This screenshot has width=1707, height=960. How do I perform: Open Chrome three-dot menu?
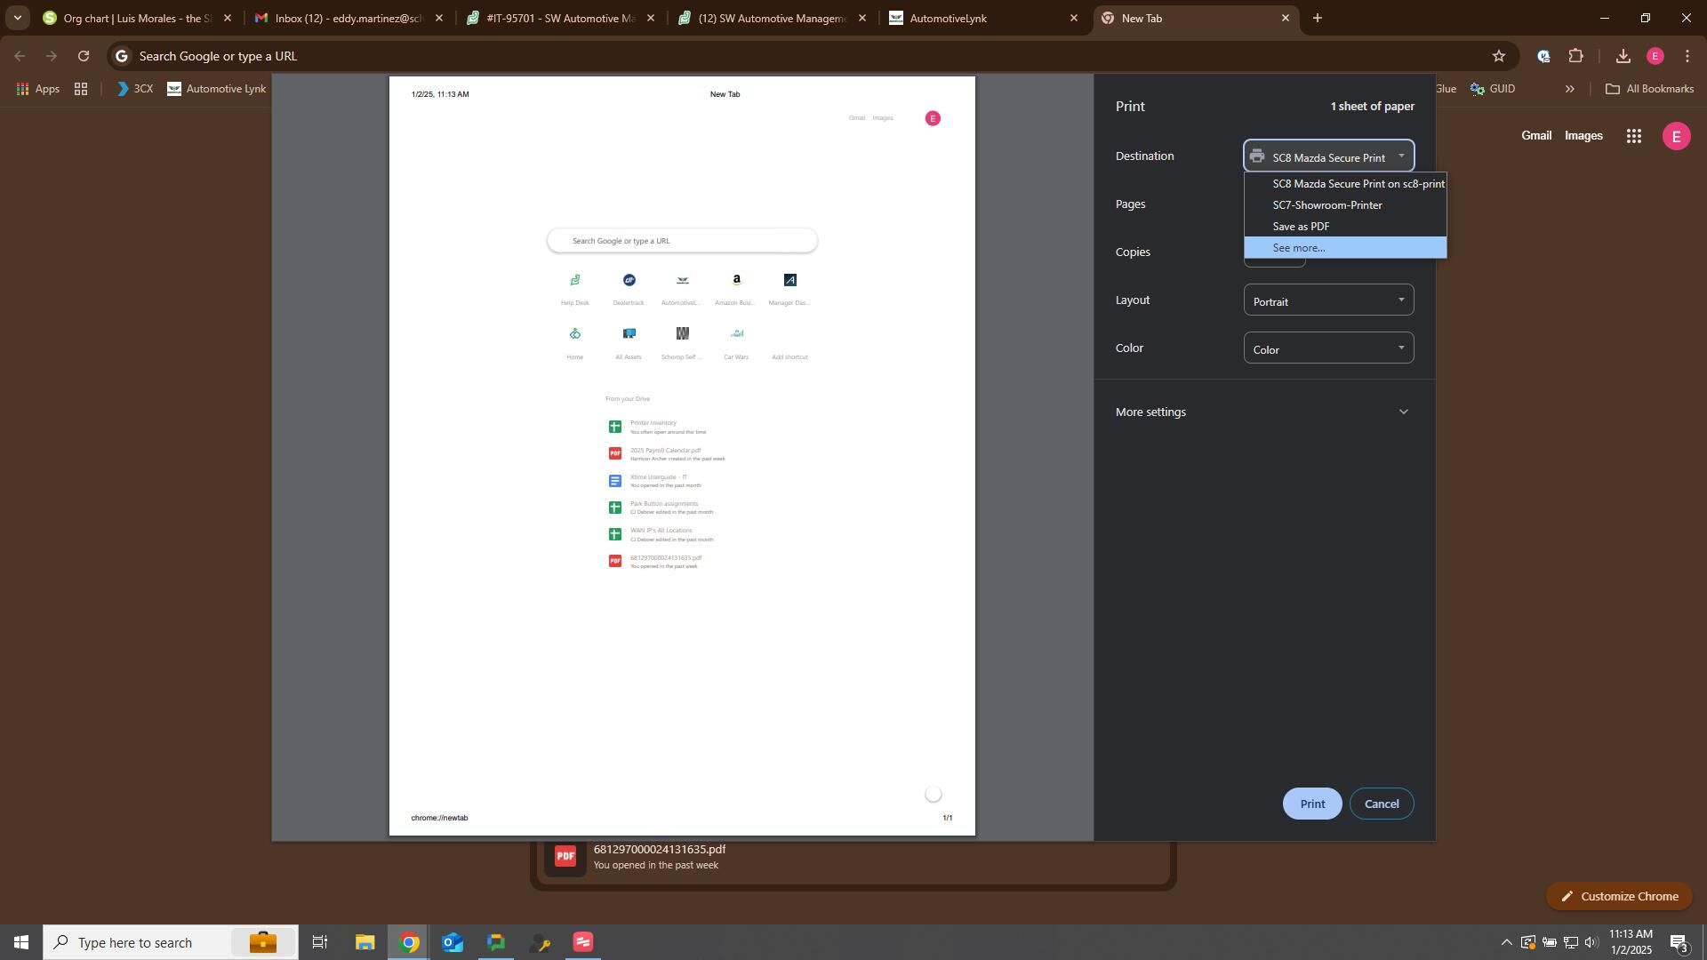click(x=1687, y=56)
